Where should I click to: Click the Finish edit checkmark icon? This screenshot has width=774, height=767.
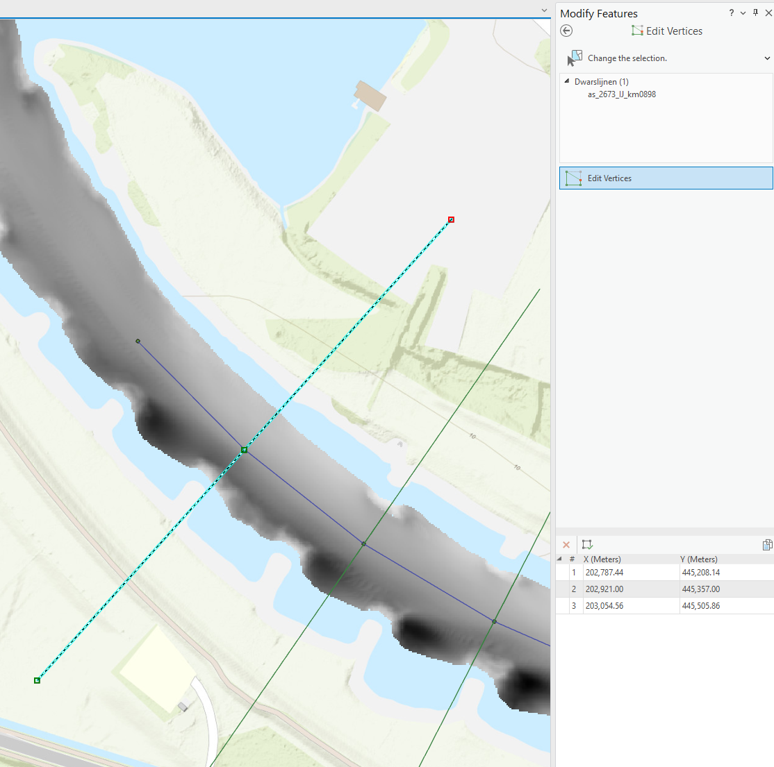point(587,544)
